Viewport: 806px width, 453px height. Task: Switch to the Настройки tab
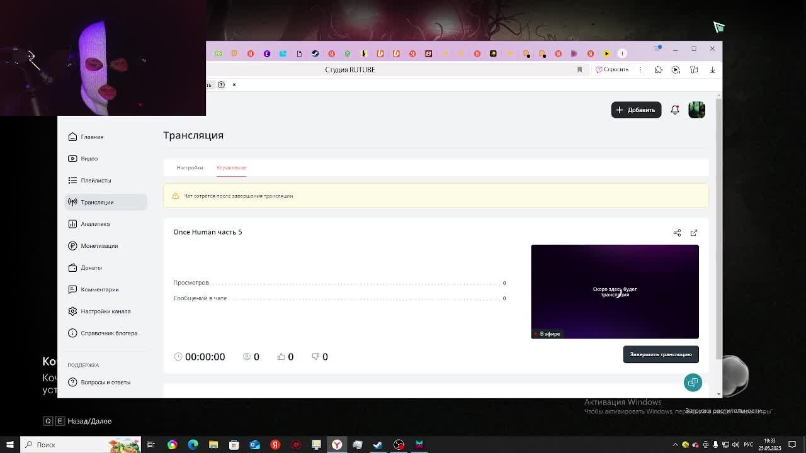tap(190, 167)
